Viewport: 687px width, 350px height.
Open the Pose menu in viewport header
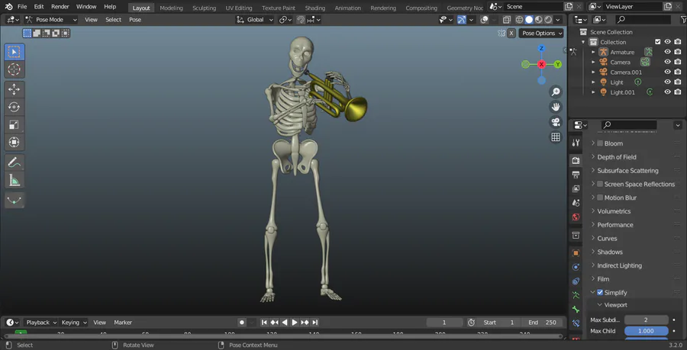135,20
